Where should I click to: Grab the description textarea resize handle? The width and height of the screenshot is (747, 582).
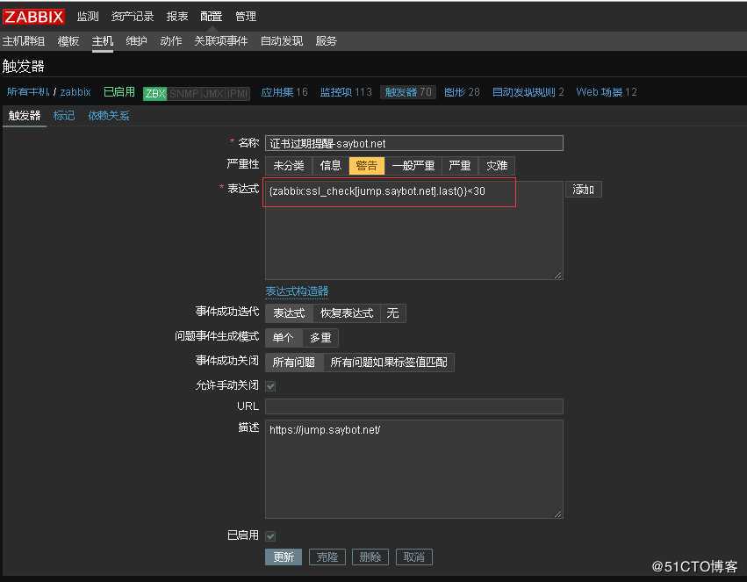point(558,514)
